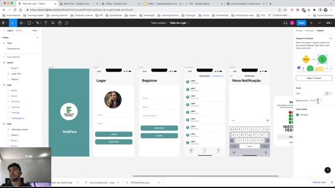Click REGISTRAR button on Registrar screen
335x188 pixels.
(159, 128)
